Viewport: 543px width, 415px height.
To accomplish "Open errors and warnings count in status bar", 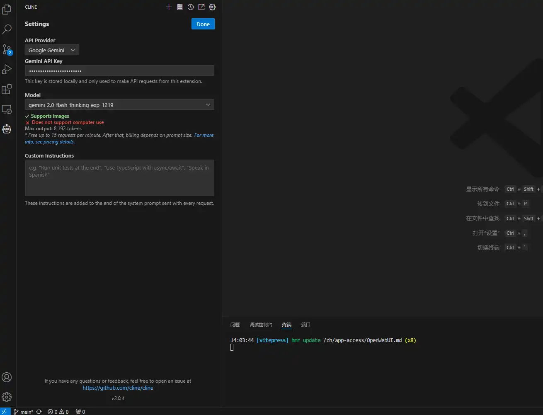I will click(x=58, y=412).
